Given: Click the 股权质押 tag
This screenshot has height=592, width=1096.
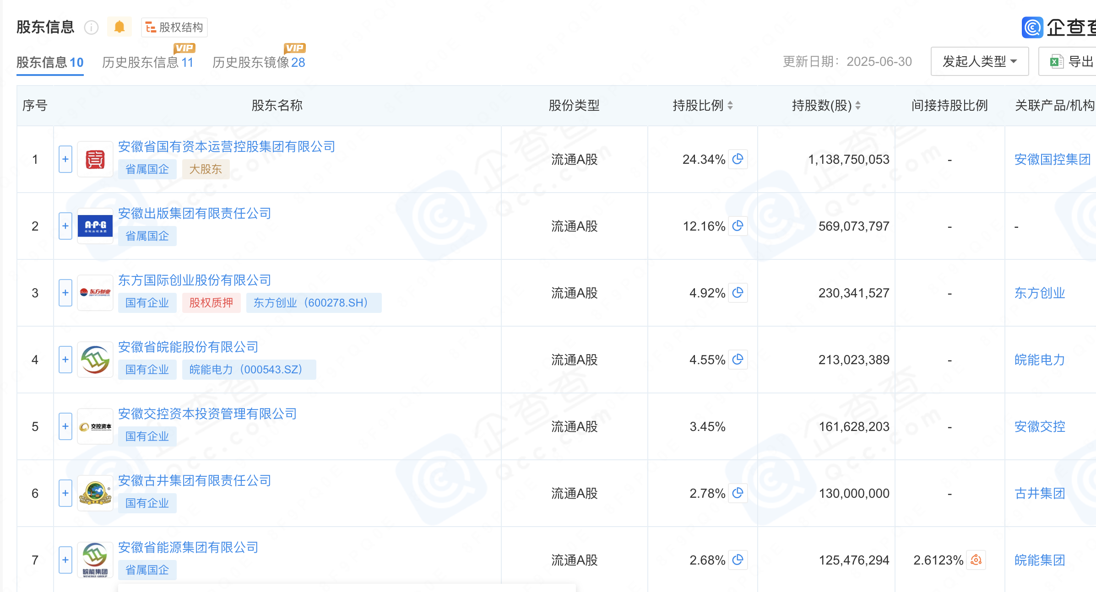Looking at the screenshot, I should (x=211, y=303).
